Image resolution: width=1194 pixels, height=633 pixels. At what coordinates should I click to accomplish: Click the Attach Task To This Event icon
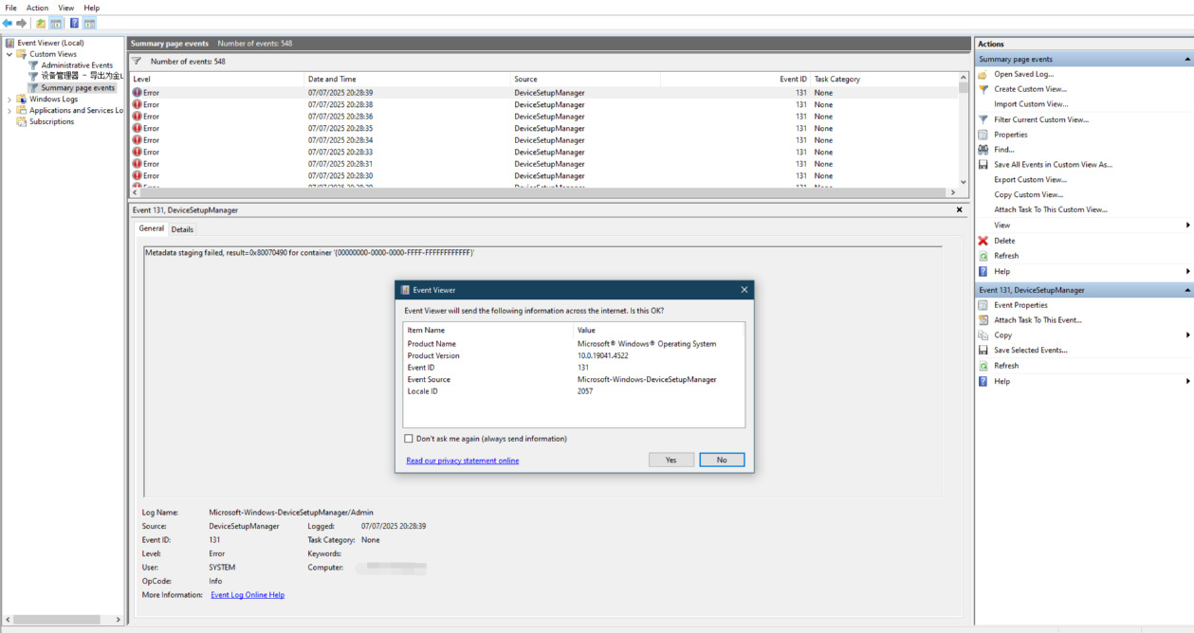tap(983, 320)
